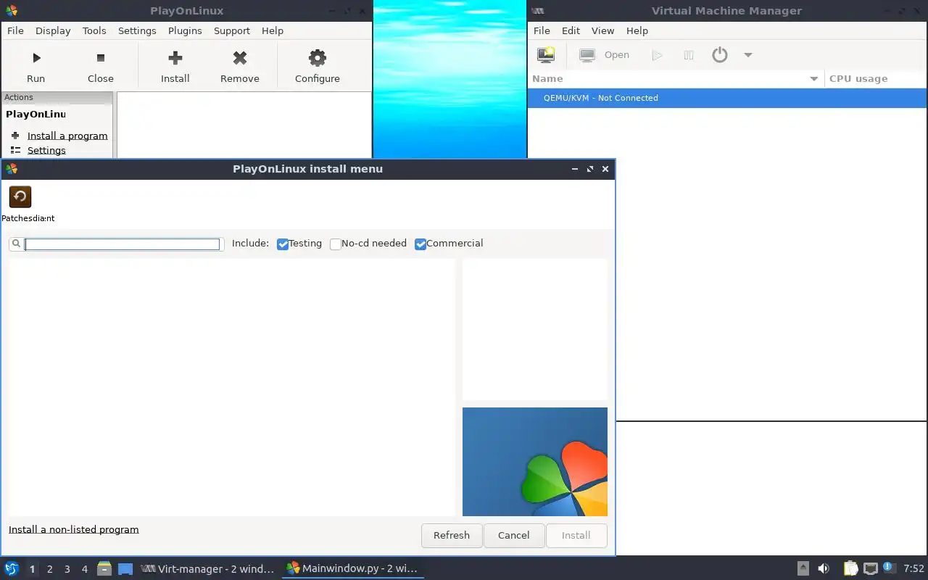The width and height of the screenshot is (928, 580).
Task: Switch to workspace 3 in the taskbar
Action: pos(67,569)
